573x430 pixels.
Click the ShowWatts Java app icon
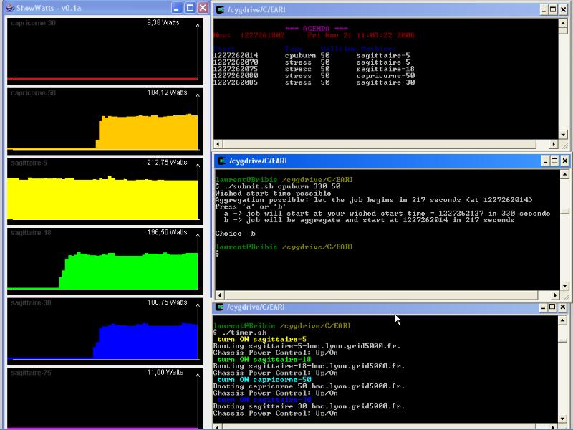point(10,8)
